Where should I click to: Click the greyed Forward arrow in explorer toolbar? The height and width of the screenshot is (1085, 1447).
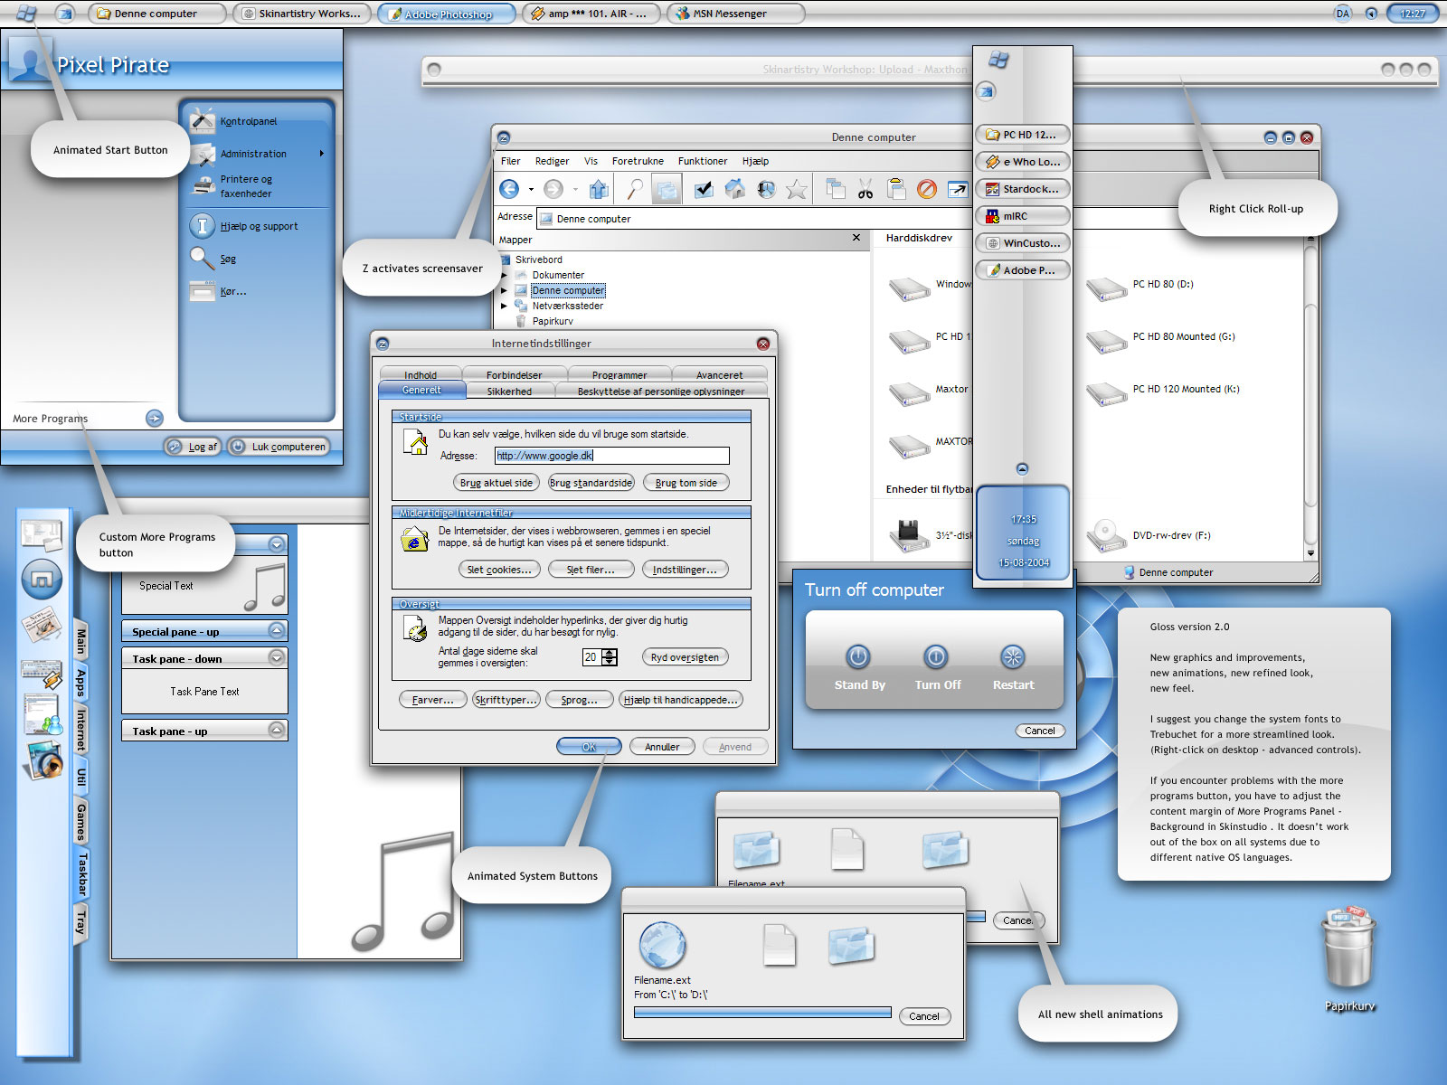(x=553, y=189)
